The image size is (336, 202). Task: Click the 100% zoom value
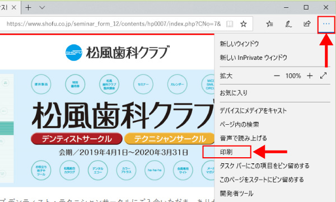pyautogui.click(x=293, y=76)
